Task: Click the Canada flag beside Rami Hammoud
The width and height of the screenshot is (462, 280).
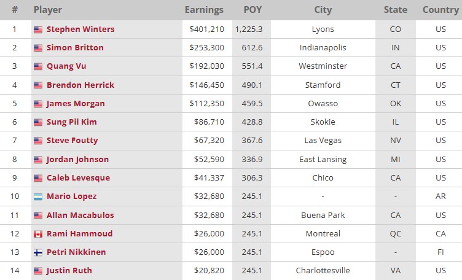Action: pyautogui.click(x=38, y=234)
